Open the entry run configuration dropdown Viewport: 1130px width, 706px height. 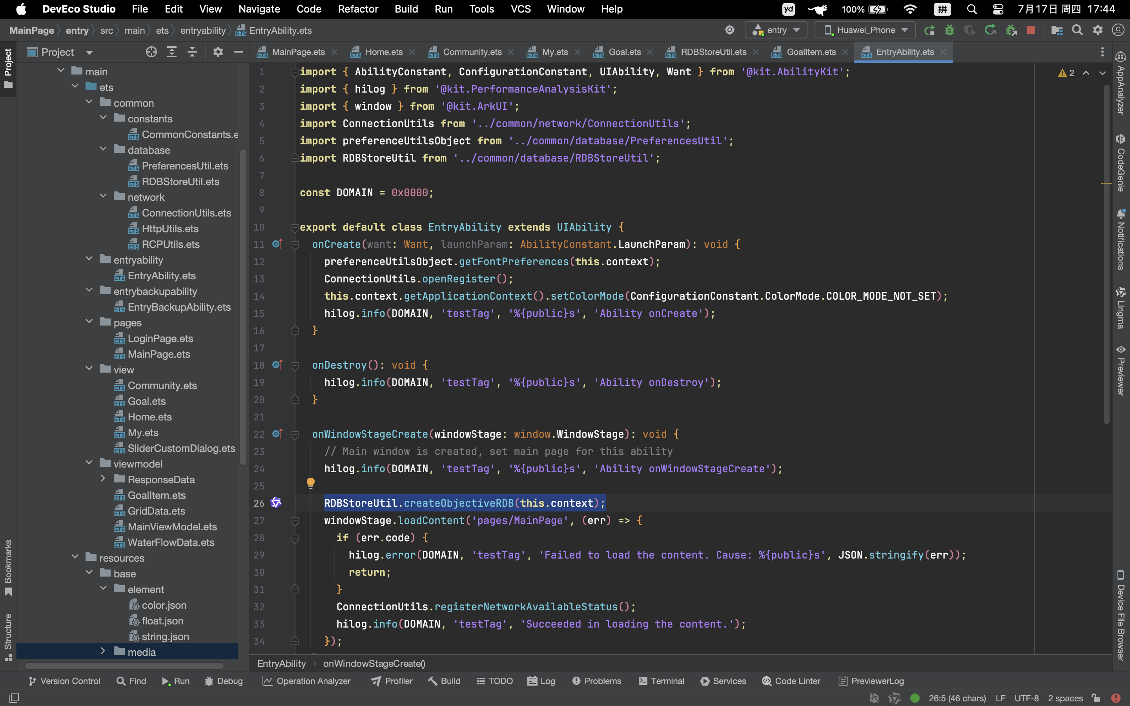(776, 30)
